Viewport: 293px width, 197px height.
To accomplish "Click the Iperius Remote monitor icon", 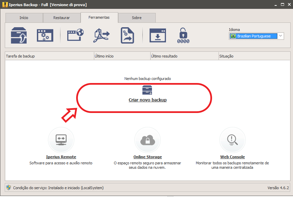I will (61, 140).
